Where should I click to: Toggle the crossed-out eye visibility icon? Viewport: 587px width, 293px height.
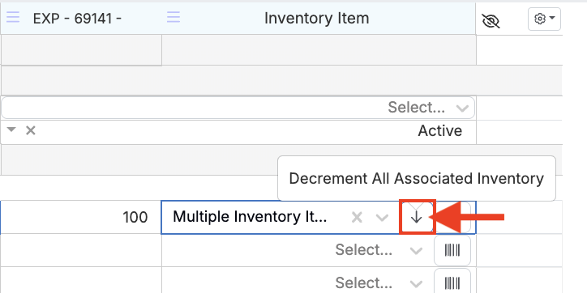click(x=491, y=21)
